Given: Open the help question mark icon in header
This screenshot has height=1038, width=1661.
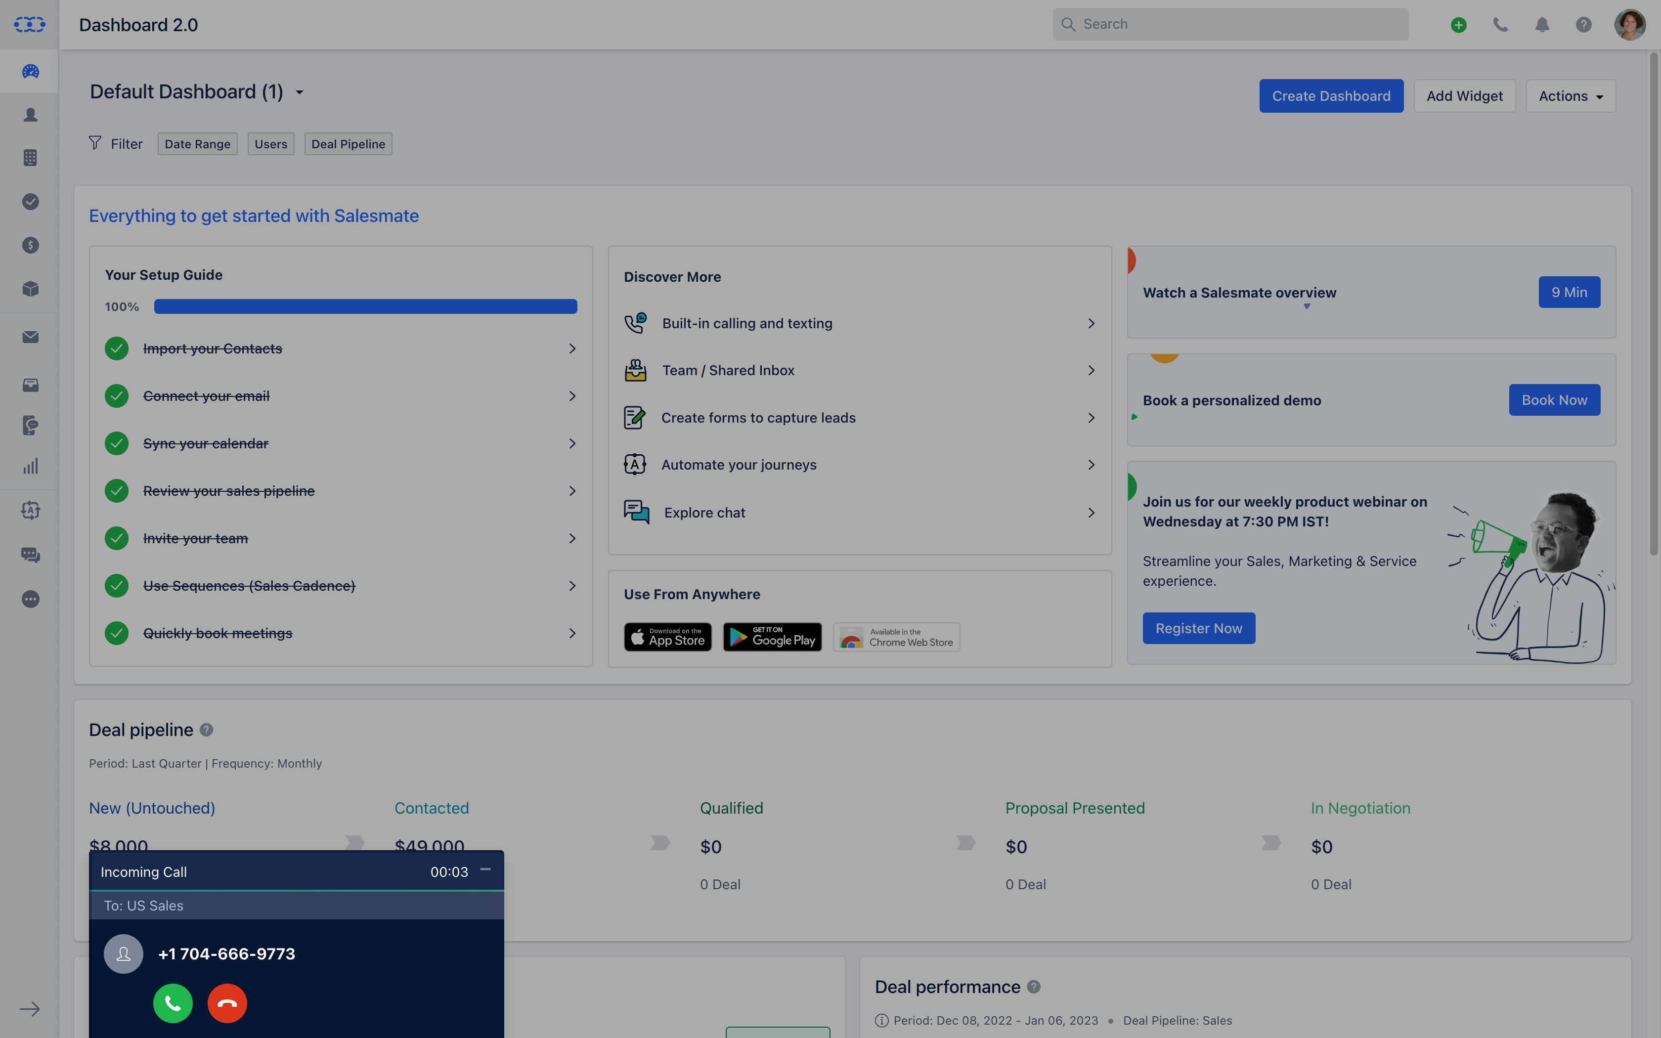Looking at the screenshot, I should coord(1583,25).
